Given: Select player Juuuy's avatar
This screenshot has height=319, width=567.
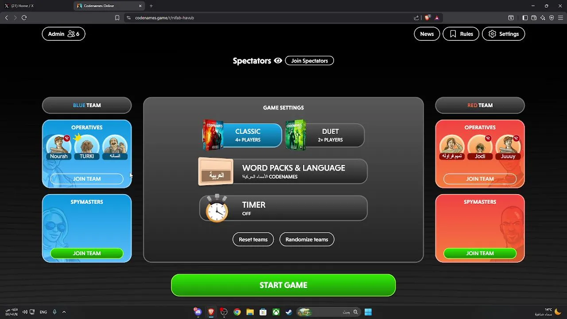Looking at the screenshot, I should (x=508, y=148).
